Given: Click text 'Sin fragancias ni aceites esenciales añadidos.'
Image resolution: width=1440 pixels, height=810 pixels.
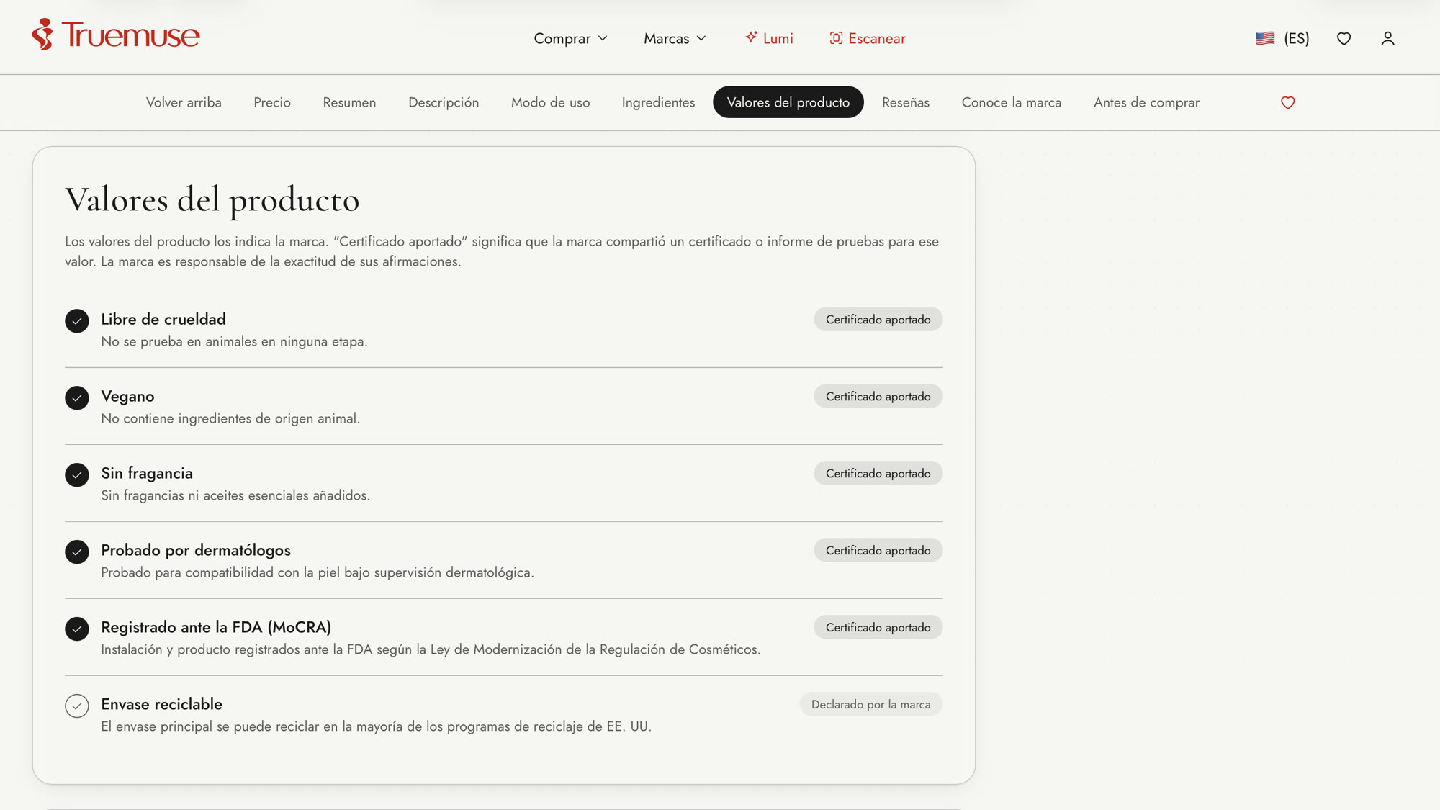Looking at the screenshot, I should pyautogui.click(x=235, y=495).
